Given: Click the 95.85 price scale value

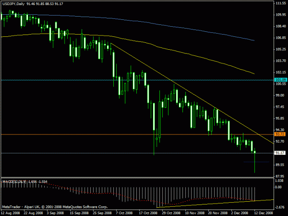Looking at the screenshot, I should (281, 118).
